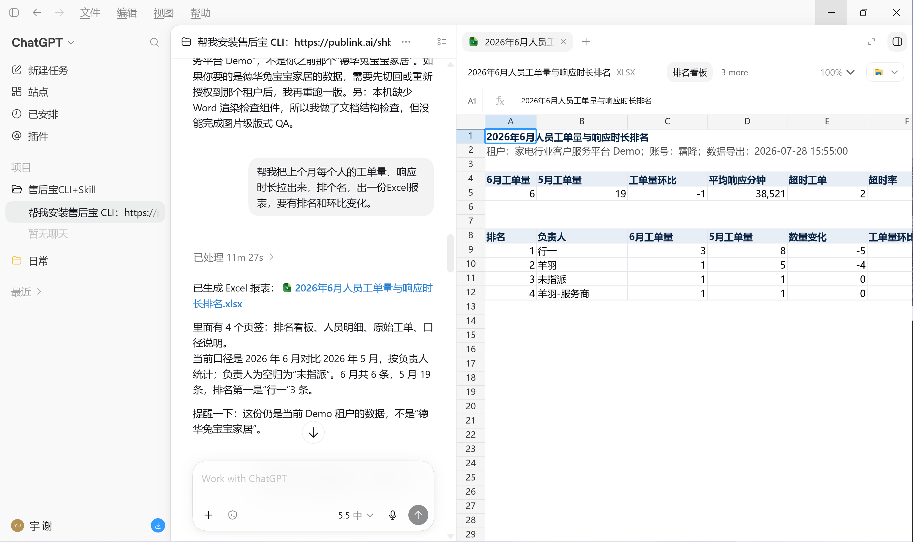
Task: Click the fx formula icon
Action: click(x=500, y=101)
